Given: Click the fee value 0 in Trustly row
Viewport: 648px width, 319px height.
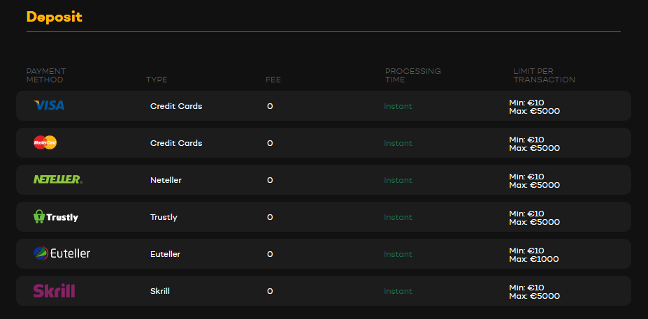Looking at the screenshot, I should (270, 217).
